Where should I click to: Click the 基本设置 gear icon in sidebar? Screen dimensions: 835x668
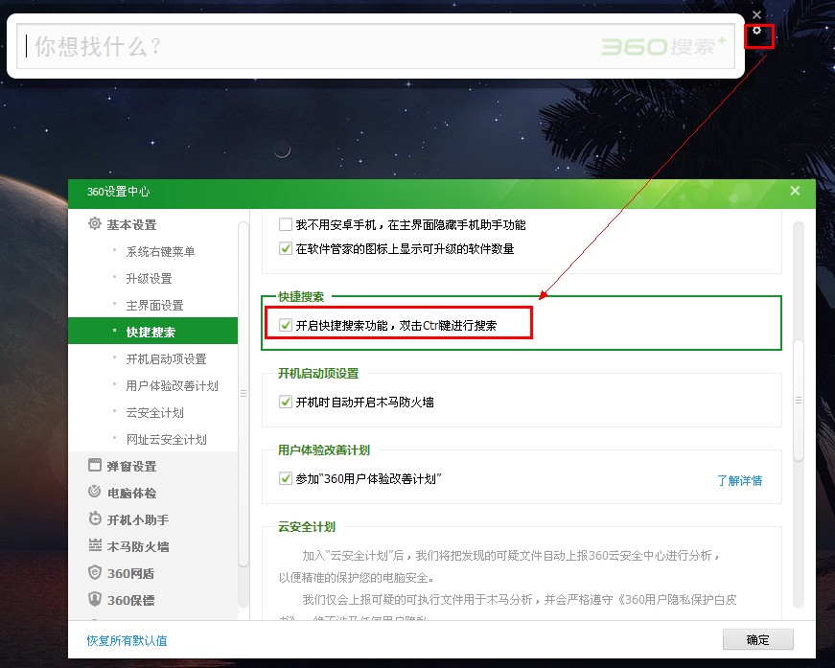click(93, 222)
